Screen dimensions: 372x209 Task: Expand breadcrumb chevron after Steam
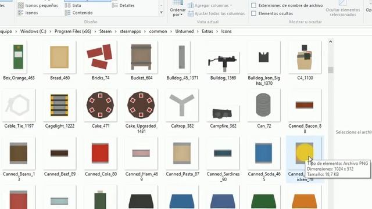[116, 31]
